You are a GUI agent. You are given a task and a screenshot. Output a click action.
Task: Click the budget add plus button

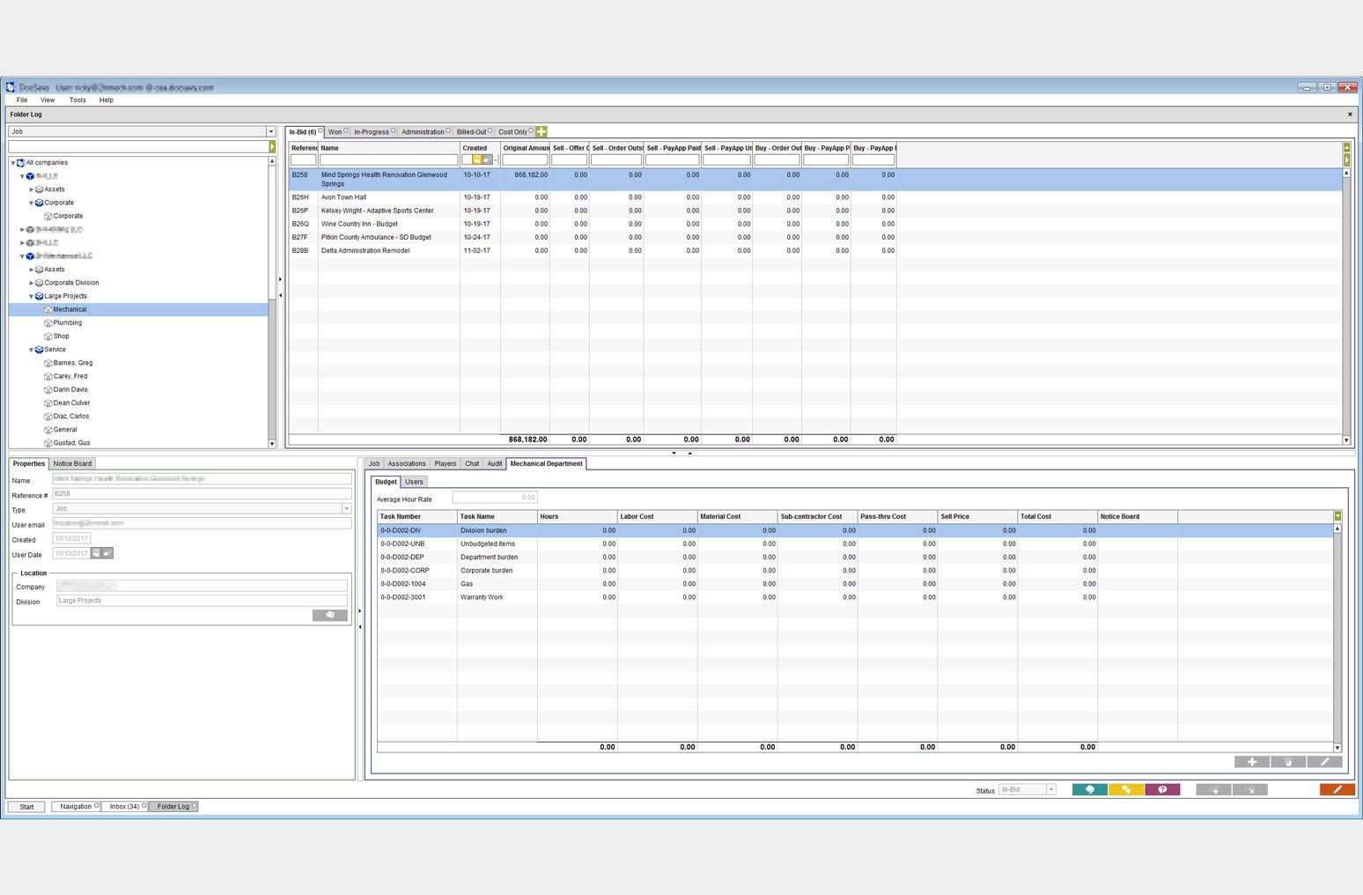1252,762
